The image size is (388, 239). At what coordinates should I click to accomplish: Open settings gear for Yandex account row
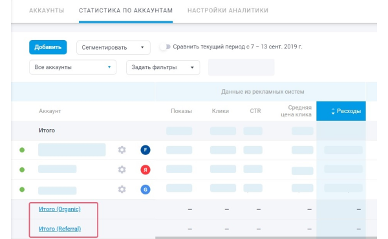[x=122, y=169]
